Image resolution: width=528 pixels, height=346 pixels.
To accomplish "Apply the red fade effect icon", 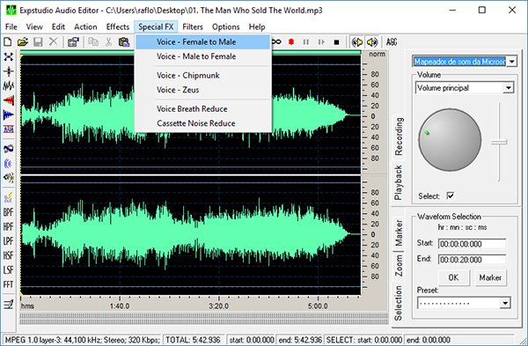I will pos(9,100).
